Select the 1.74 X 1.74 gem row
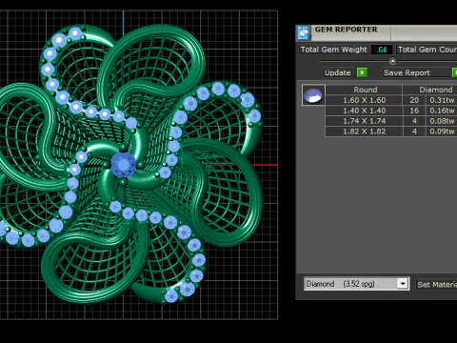The image size is (457, 343). (x=391, y=121)
